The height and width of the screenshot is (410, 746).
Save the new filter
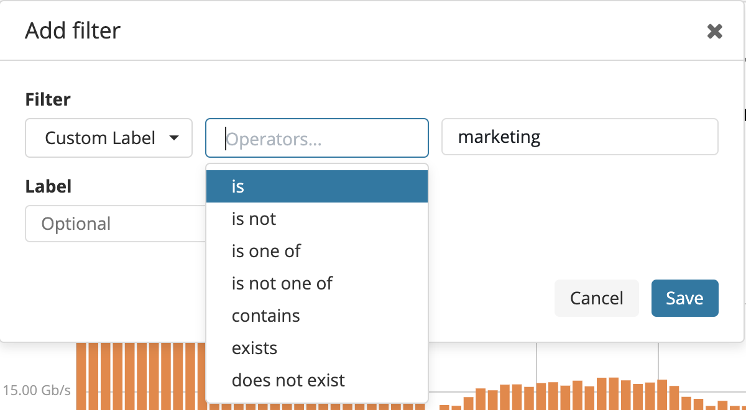684,298
